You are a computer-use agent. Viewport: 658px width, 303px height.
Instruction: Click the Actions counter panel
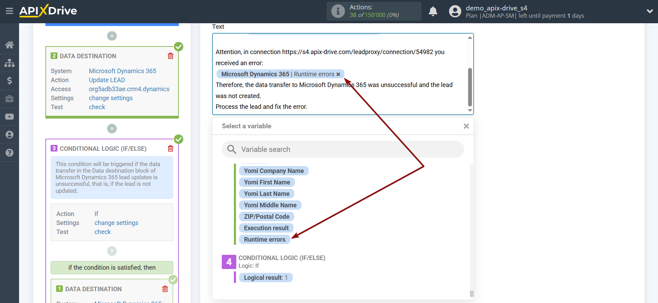click(x=374, y=11)
